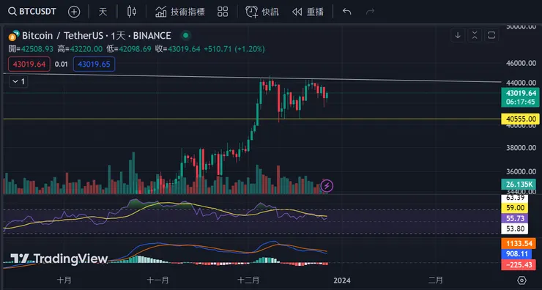Click the spread value 0.01
Viewport: 542px width, 290px height.
pos(62,64)
